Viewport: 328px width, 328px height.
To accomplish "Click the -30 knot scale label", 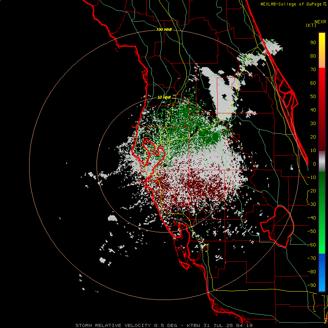I will (312, 204).
